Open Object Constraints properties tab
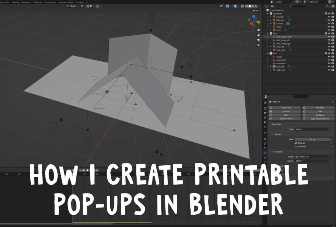This screenshot has height=227, width=336. point(265,158)
